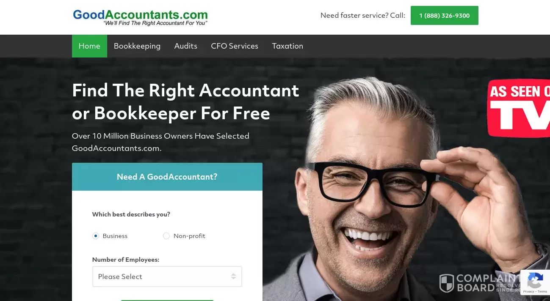Open the reCAPTCHA Privacy link
550x301 pixels.
click(528, 292)
